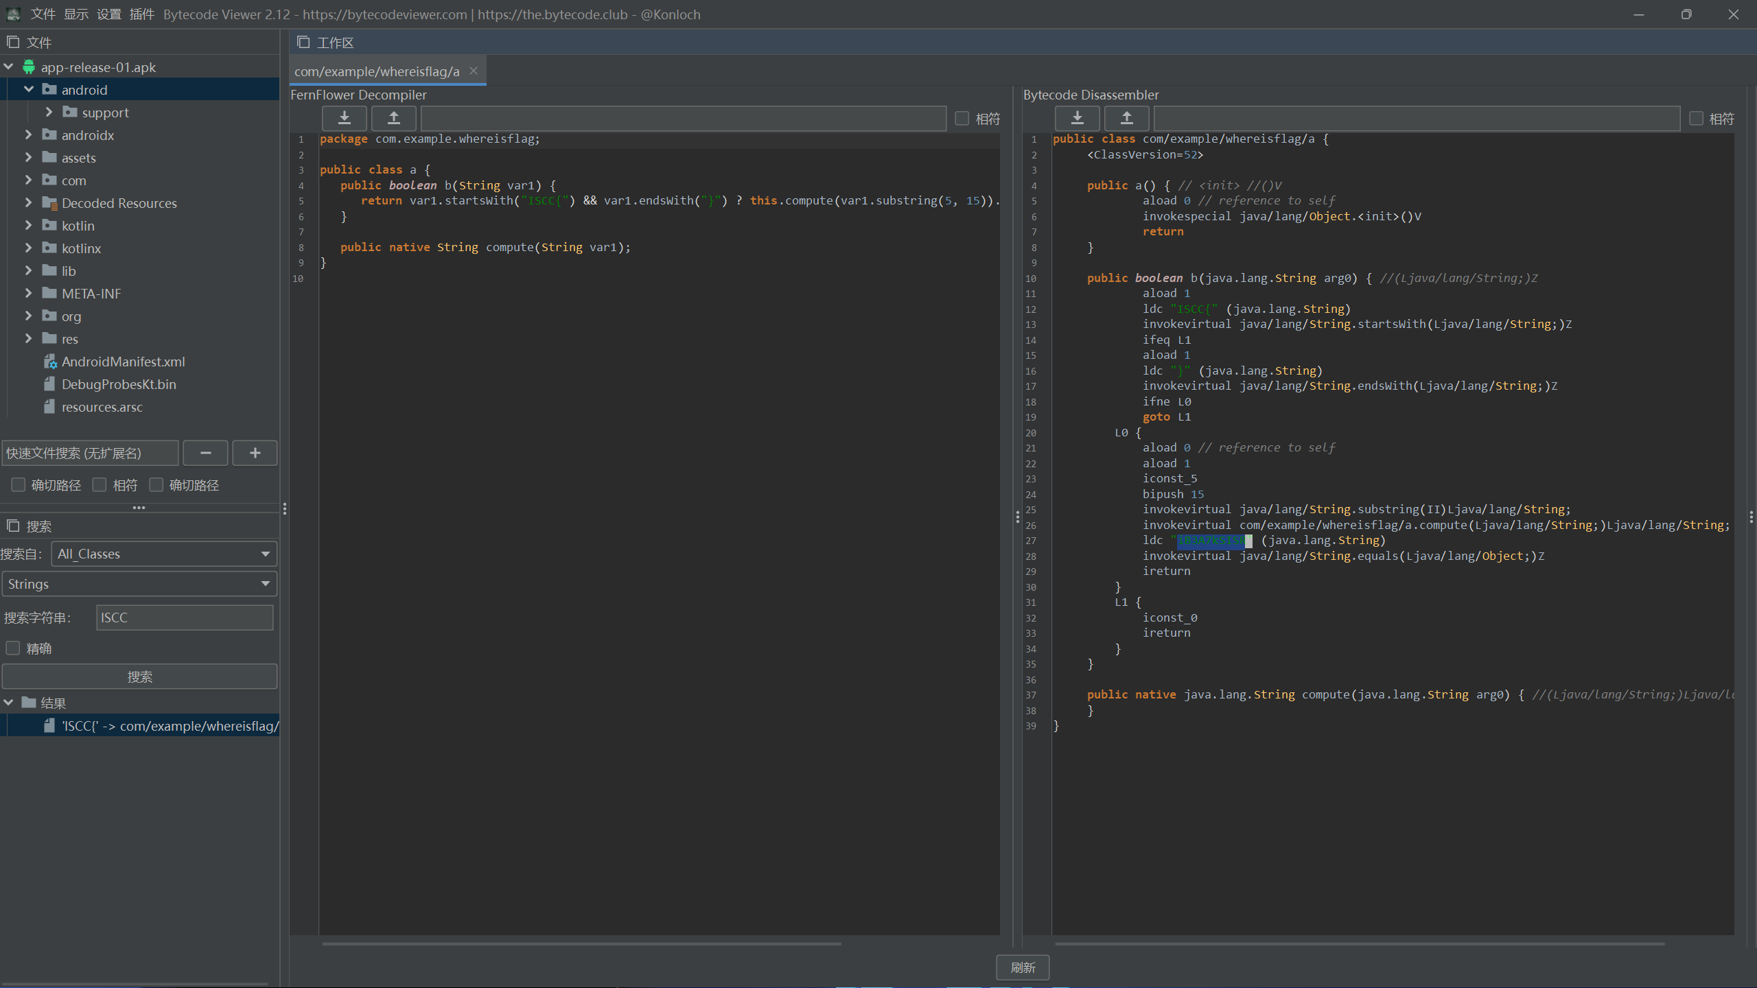The height and width of the screenshot is (988, 1757).
Task: Toggle second 确切路径 checkbox in file search
Action: tap(156, 485)
